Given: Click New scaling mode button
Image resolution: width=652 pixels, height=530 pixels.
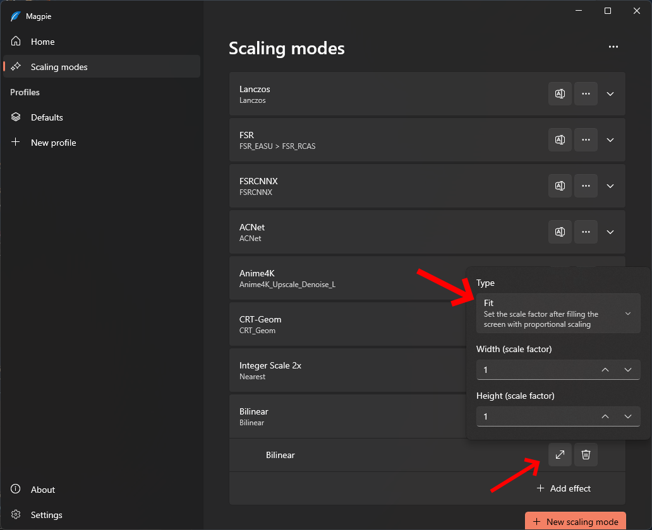Looking at the screenshot, I should (x=575, y=521).
